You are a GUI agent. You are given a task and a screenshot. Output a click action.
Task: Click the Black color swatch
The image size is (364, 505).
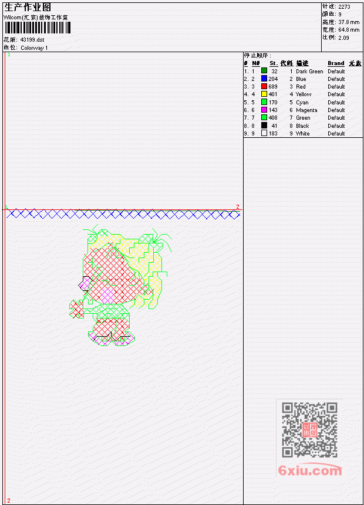click(264, 126)
